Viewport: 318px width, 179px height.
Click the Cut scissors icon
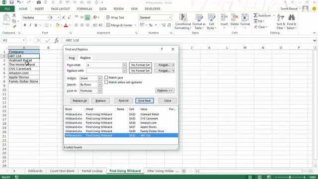[x=14, y=15]
